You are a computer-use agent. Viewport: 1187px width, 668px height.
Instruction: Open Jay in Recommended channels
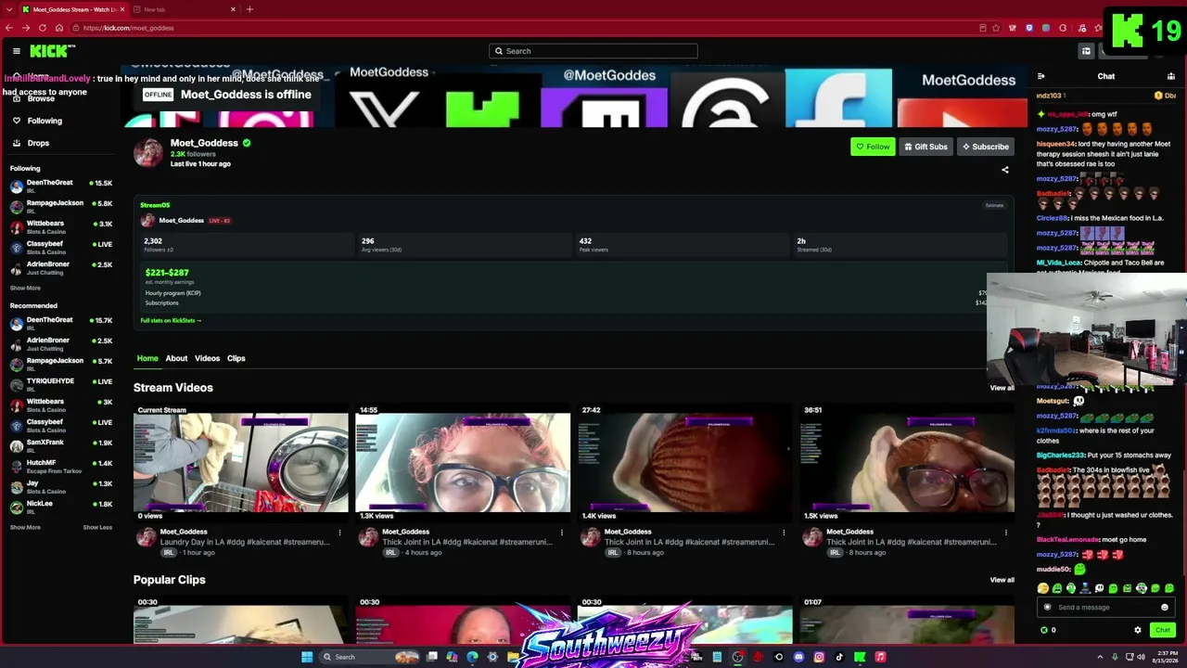tap(61, 485)
